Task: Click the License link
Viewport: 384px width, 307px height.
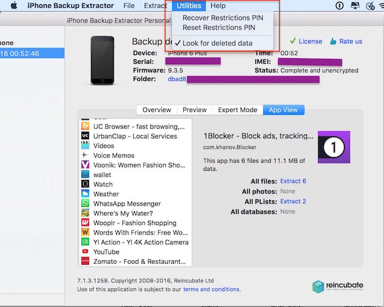Action: click(x=310, y=41)
